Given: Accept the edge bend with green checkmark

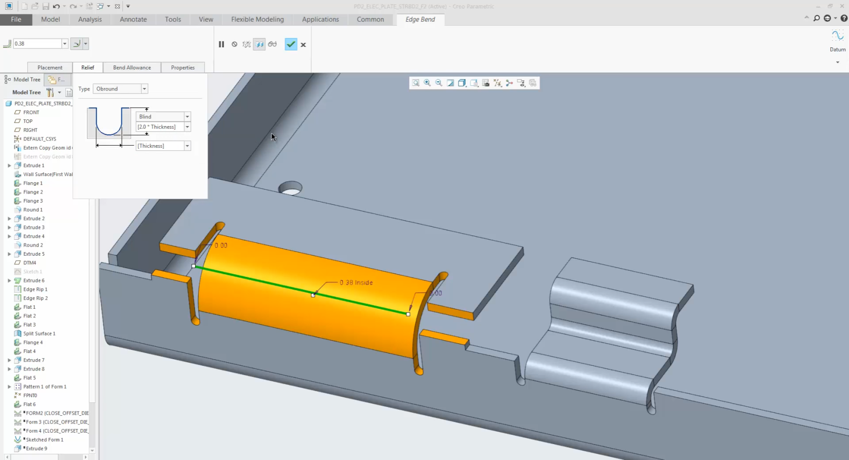Looking at the screenshot, I should click(x=291, y=44).
